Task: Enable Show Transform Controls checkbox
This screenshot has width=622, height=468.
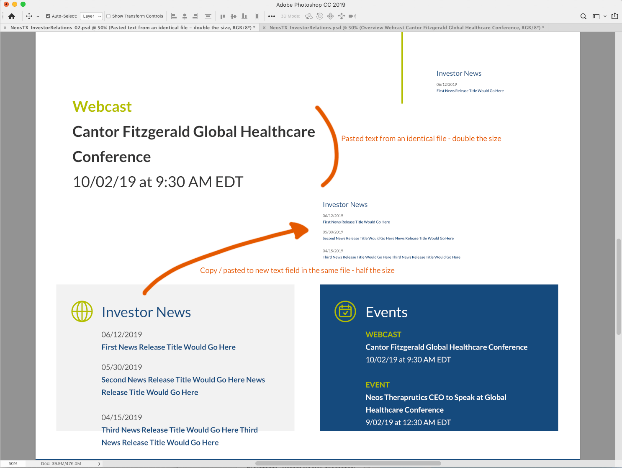Action: [108, 16]
